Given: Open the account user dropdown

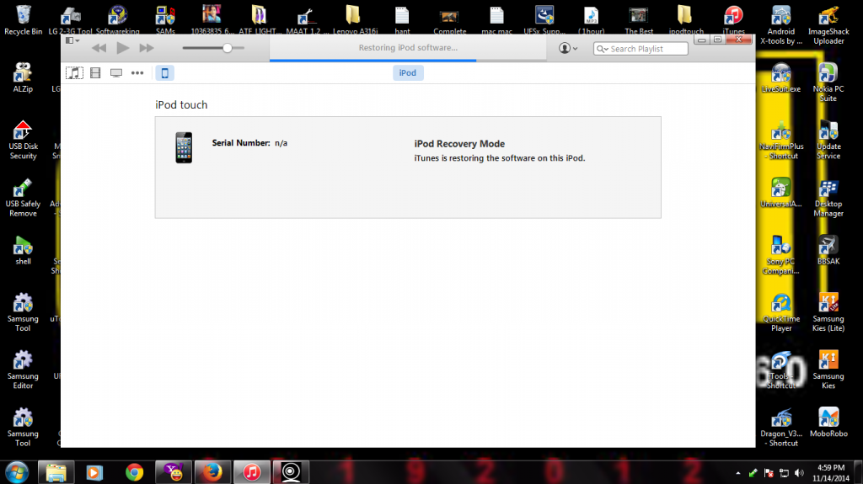Looking at the screenshot, I should coord(569,48).
